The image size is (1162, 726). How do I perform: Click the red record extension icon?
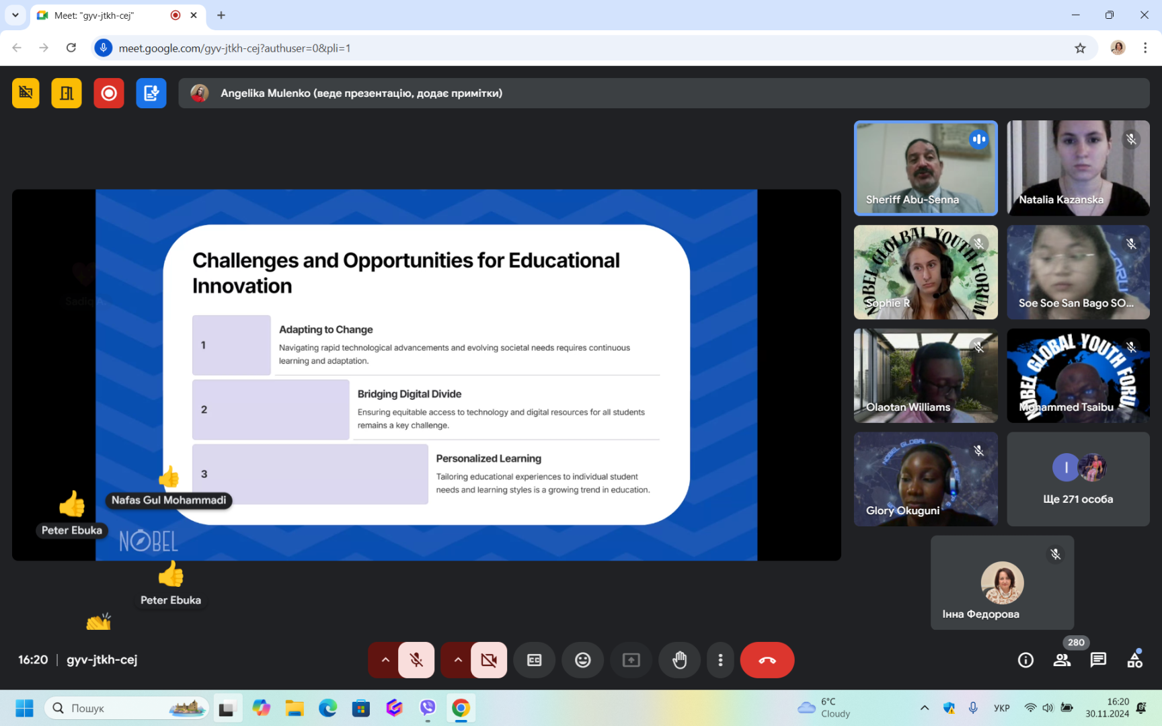coord(108,93)
